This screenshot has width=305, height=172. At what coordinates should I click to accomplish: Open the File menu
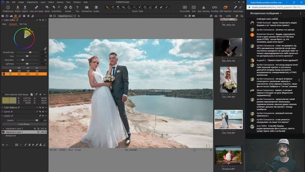(x=8, y=2)
